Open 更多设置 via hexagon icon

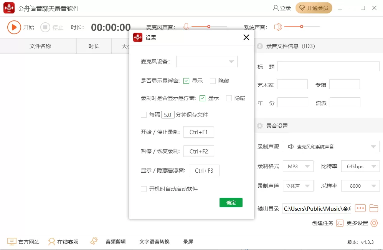(374, 223)
